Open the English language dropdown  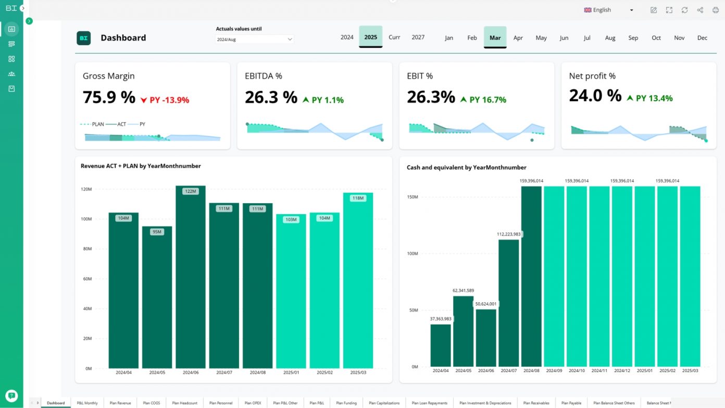[608, 10]
